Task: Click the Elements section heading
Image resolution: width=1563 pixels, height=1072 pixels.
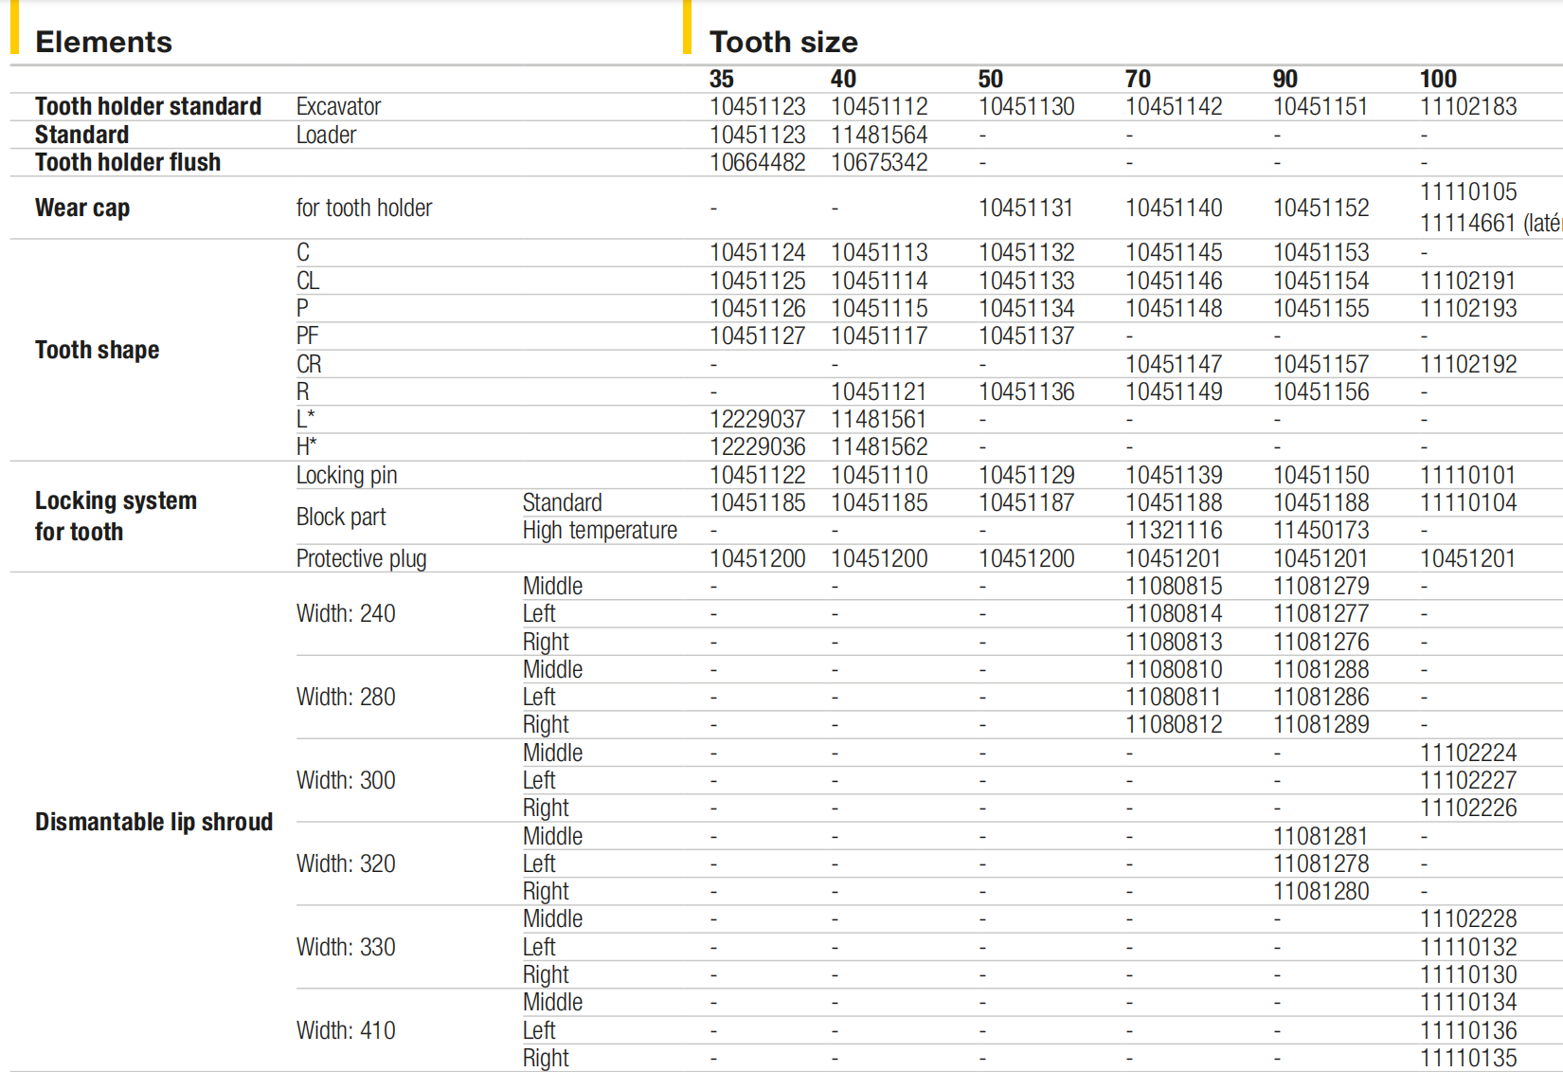Action: [103, 42]
